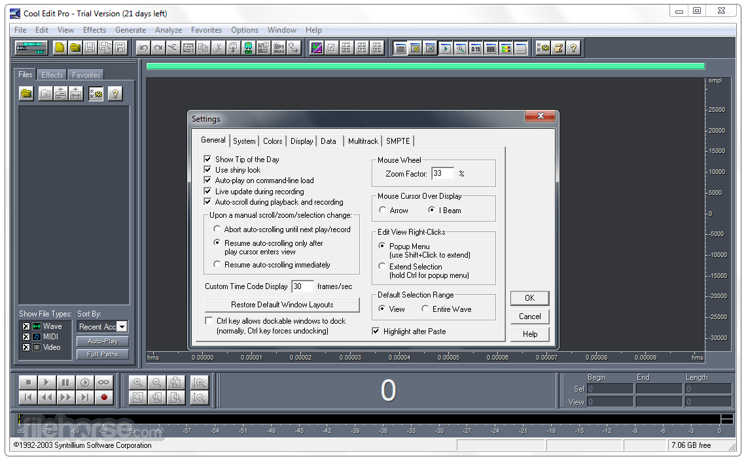
Task: Open the Effects panel tab
Action: (x=52, y=75)
